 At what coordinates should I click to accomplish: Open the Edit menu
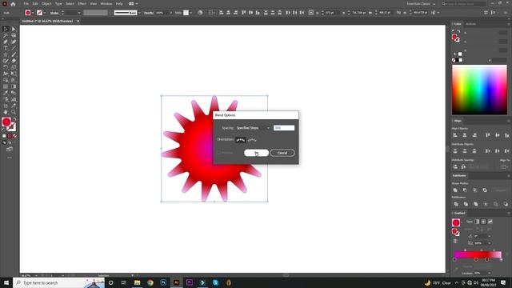coord(35,4)
